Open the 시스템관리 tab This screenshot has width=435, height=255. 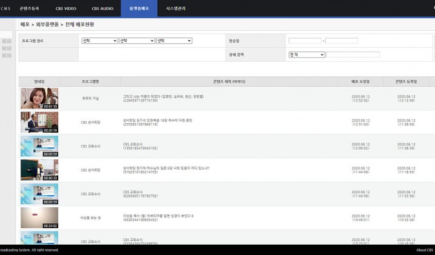coord(176,8)
